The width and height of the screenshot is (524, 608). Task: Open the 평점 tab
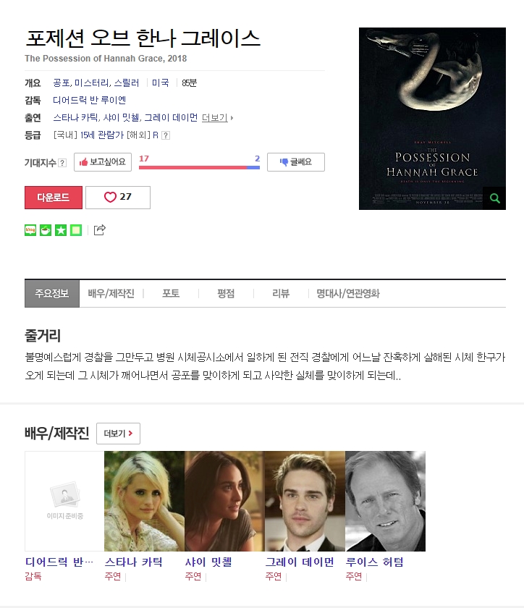coord(226,294)
